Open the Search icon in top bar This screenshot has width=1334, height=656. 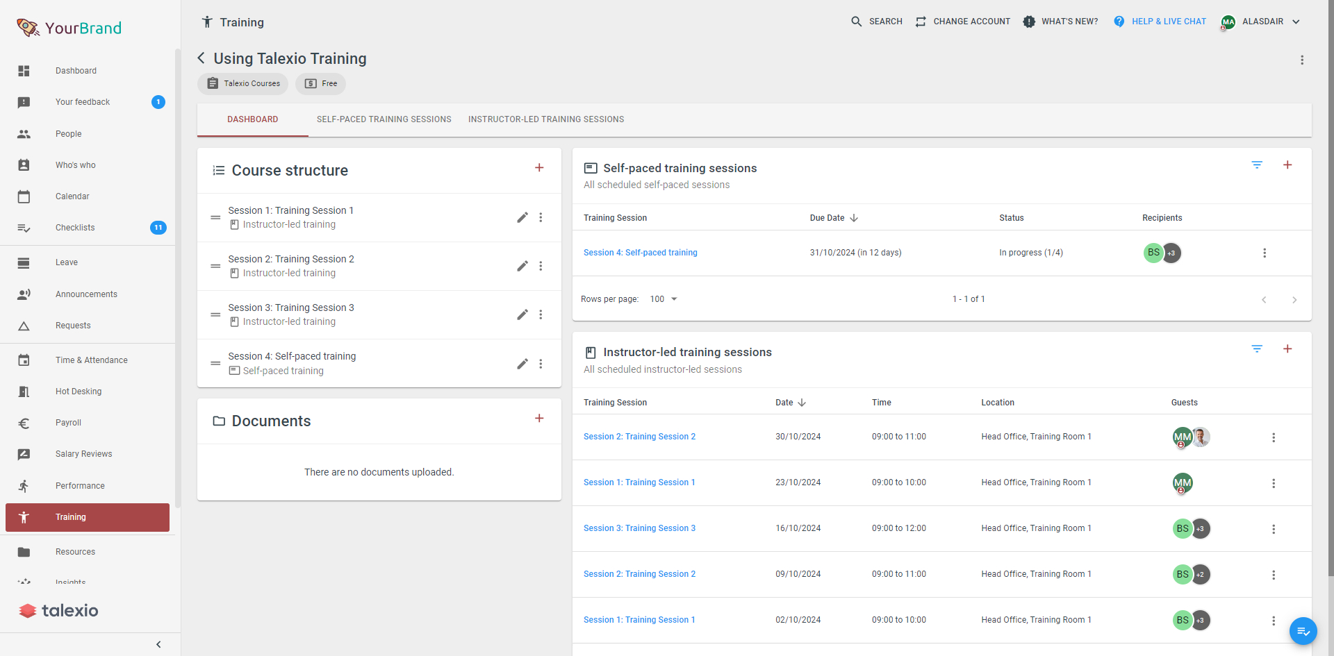click(856, 22)
